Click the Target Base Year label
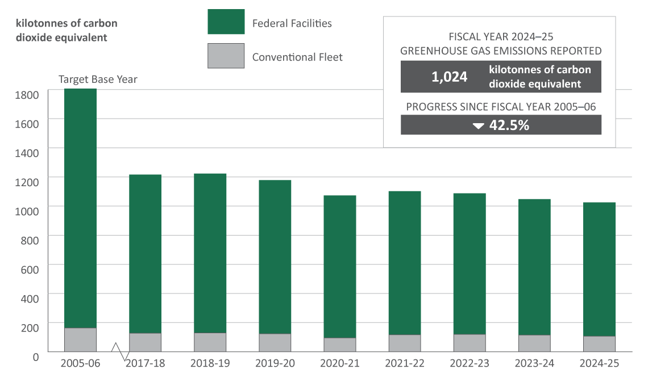Screen dimensions: 648x382 pyautogui.click(x=98, y=79)
